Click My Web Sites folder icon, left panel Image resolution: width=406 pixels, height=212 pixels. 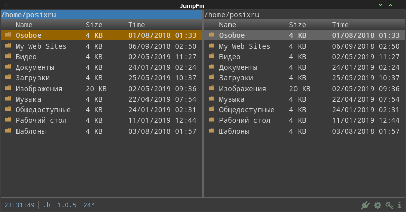8,45
